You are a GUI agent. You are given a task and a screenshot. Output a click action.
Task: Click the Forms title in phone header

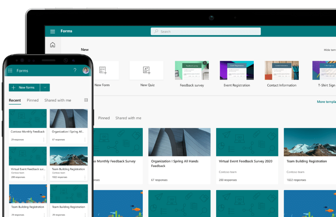pos(22,71)
